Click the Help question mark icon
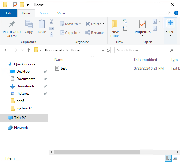The width and height of the screenshot is (180, 162). [176, 13]
